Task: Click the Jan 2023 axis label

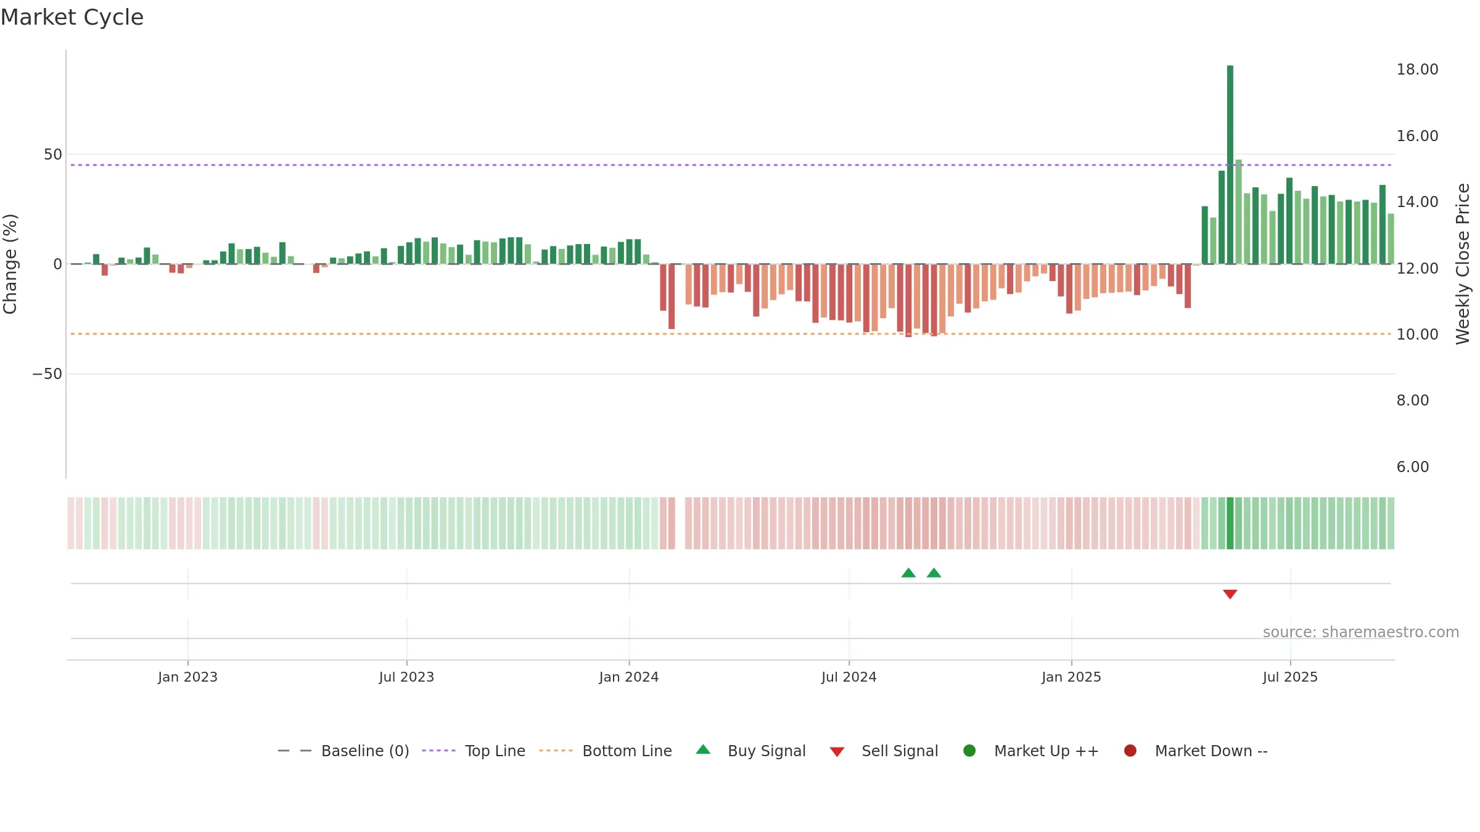Action: (187, 677)
